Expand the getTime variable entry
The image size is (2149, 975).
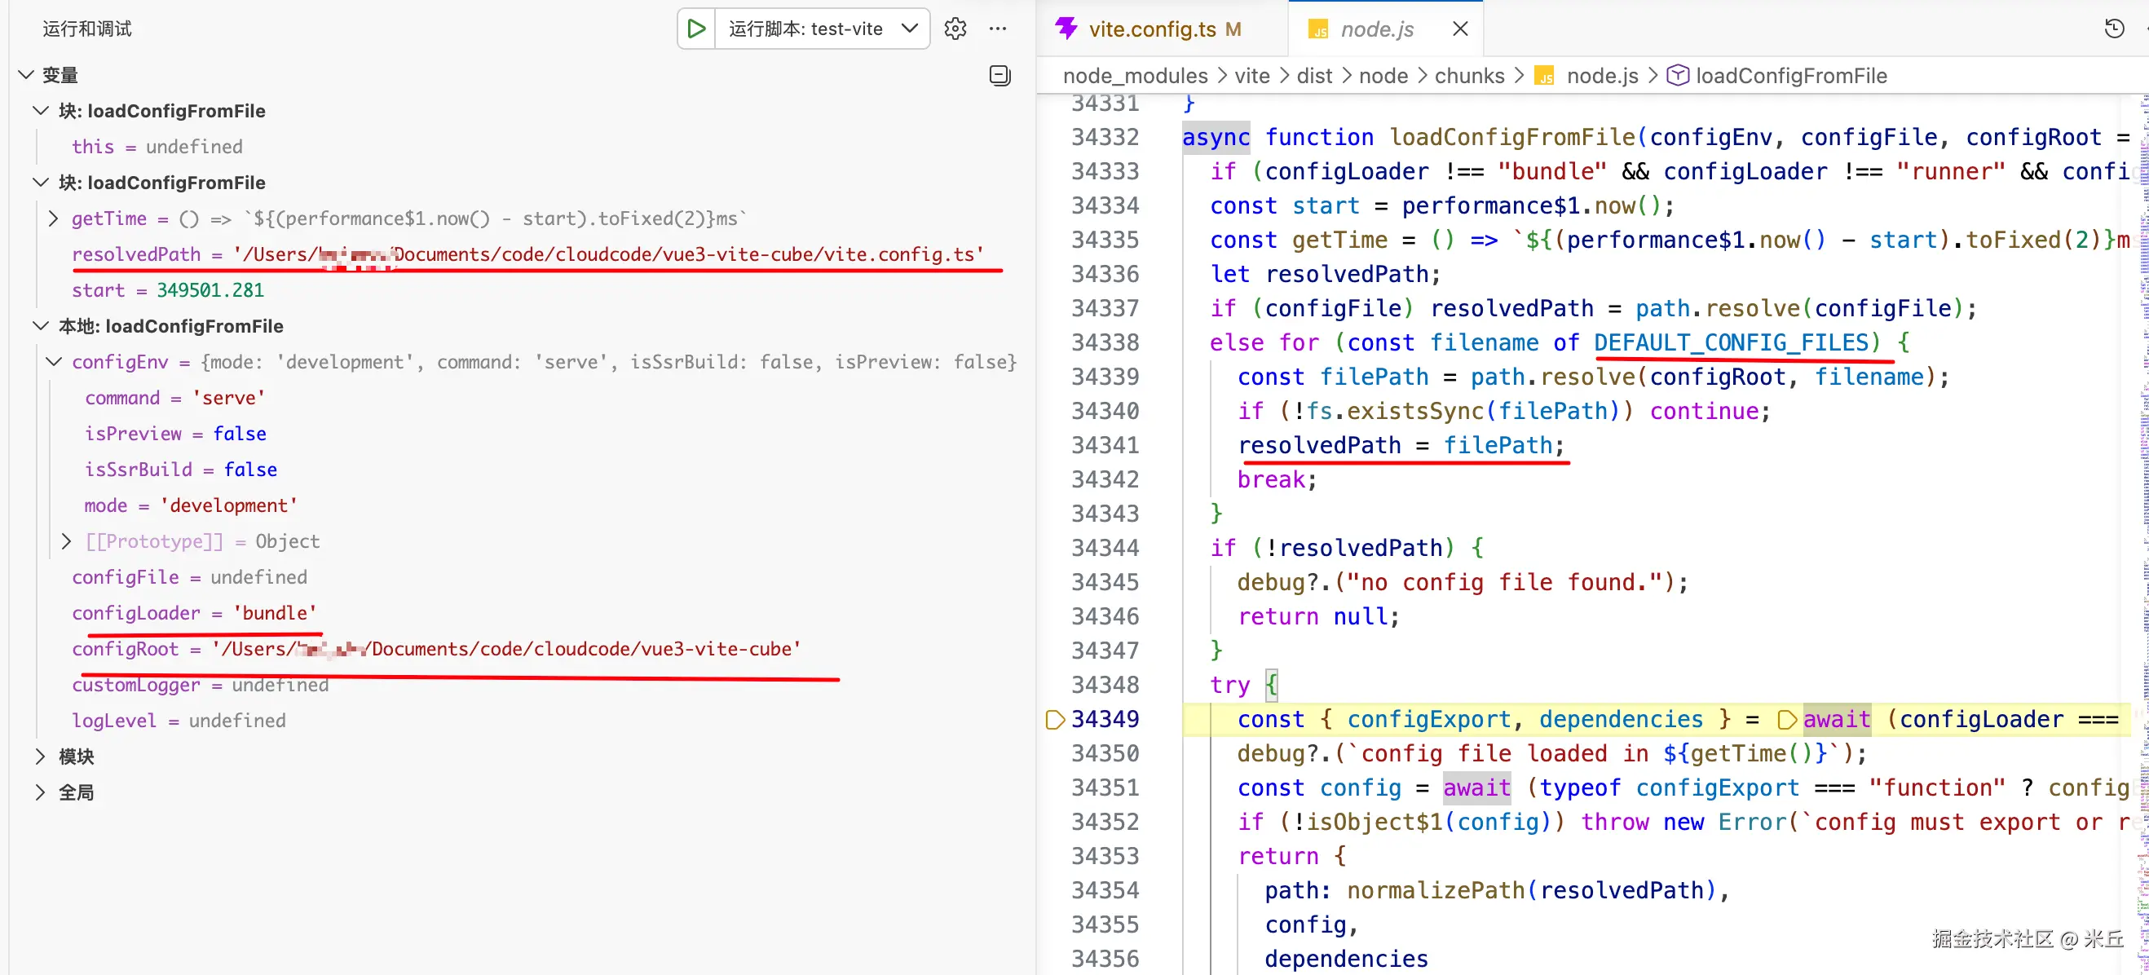pyautogui.click(x=53, y=218)
